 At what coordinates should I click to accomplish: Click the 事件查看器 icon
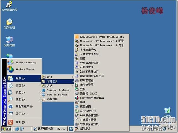pos(77,85)
